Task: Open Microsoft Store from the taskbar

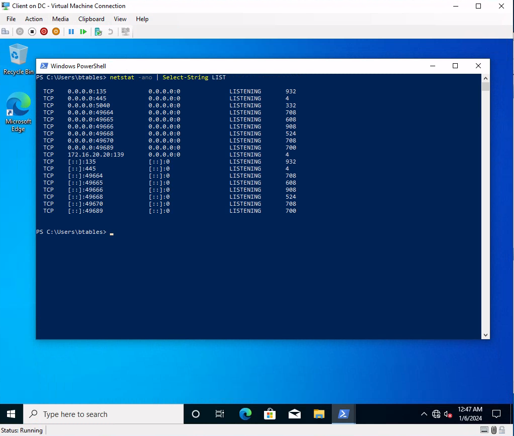Action: coord(270,414)
